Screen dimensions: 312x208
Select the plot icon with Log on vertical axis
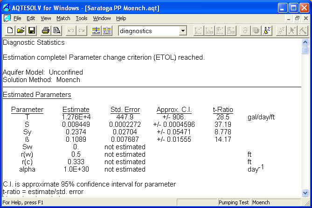220,31
